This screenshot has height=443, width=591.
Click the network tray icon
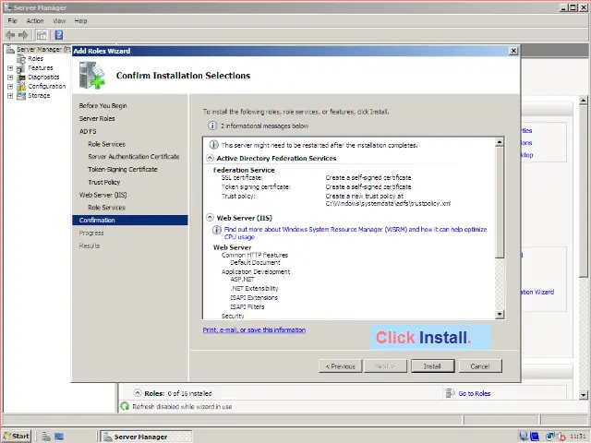pyautogui.click(x=550, y=437)
